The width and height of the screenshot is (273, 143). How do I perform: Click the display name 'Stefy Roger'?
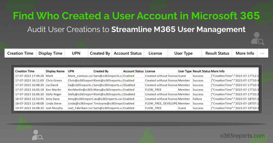(x=54, y=94)
